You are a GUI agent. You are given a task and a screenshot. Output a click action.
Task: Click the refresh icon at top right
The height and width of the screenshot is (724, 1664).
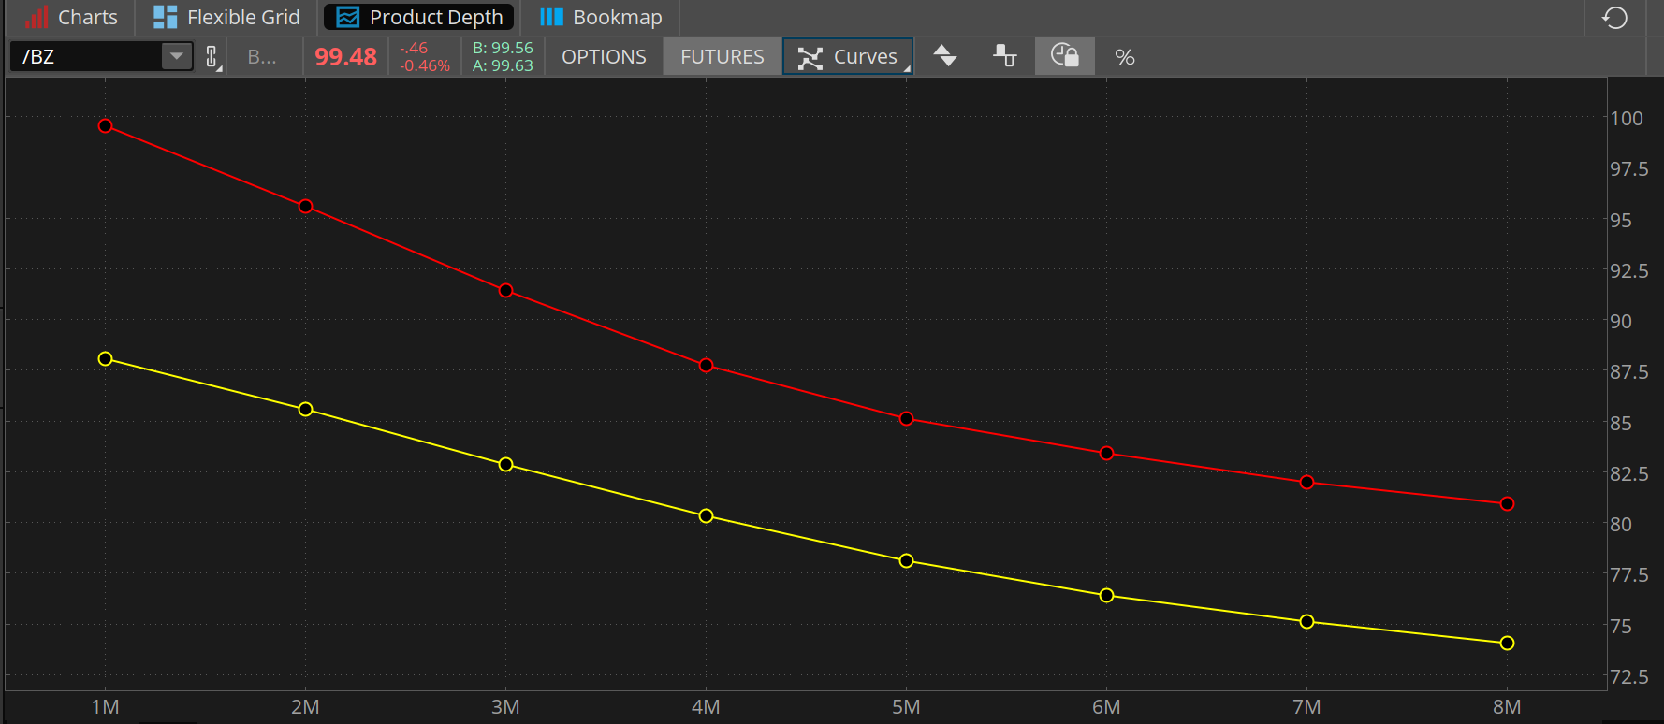click(1614, 18)
